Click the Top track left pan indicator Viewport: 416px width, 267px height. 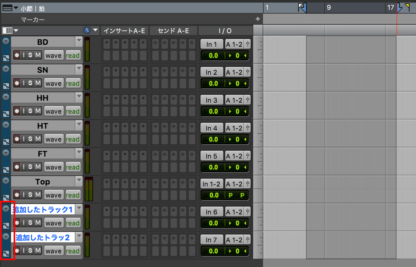click(231, 195)
